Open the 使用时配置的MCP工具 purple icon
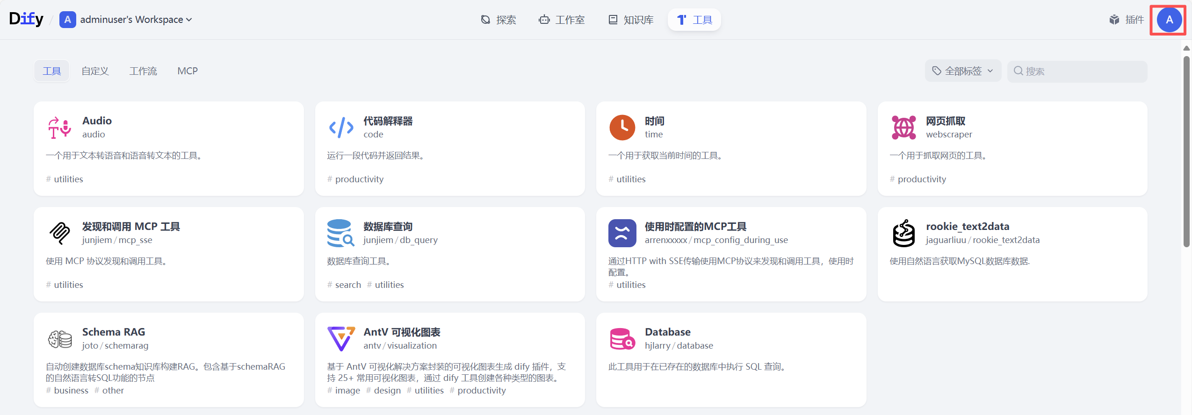Image resolution: width=1192 pixels, height=415 pixels. (x=622, y=233)
